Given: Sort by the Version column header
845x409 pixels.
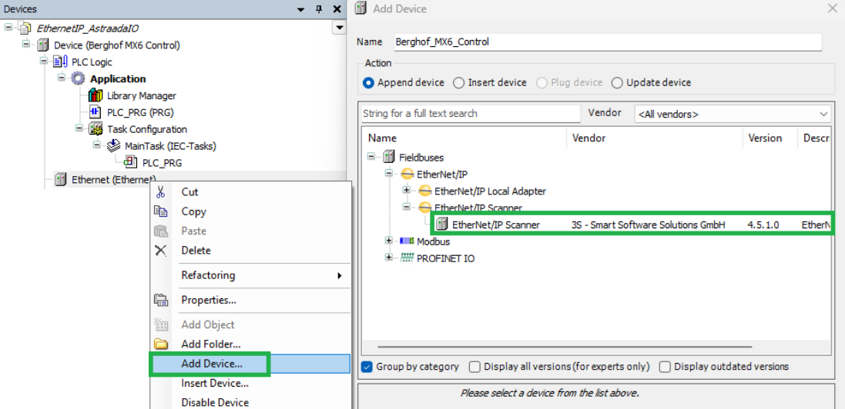Looking at the screenshot, I should 770,138.
